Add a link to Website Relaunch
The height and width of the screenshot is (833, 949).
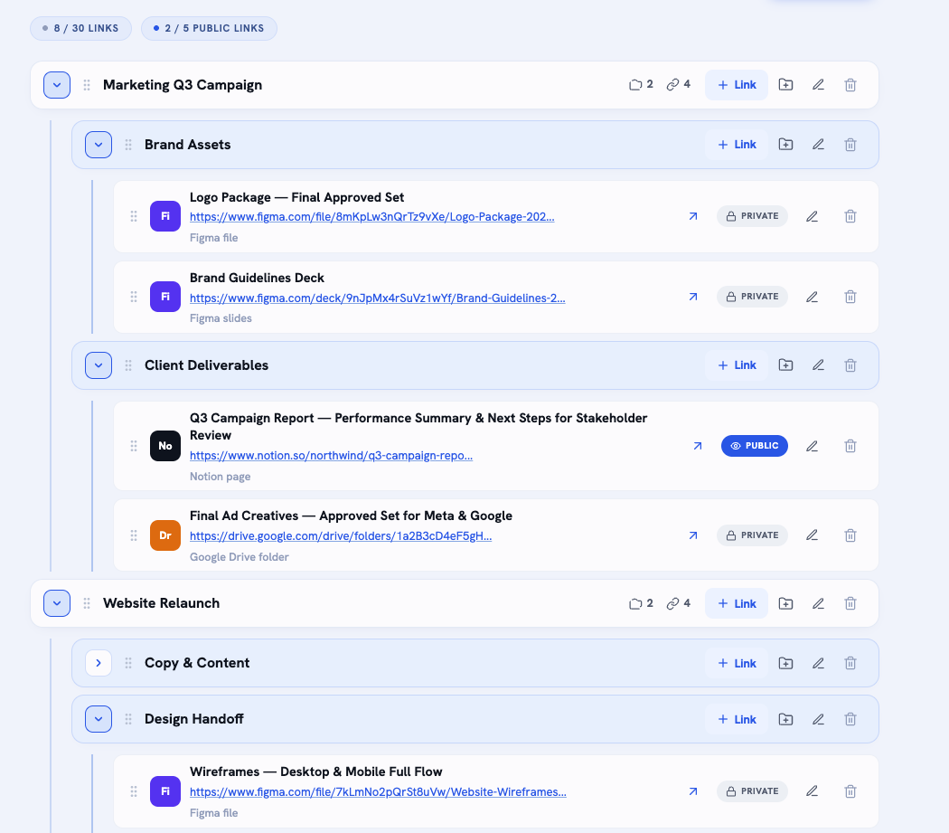[737, 603]
